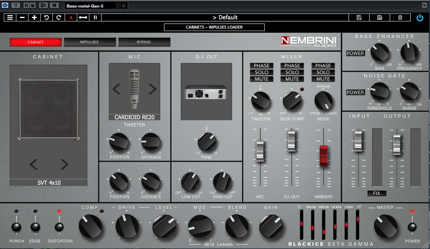Click the CARDIOID RE20 mic label
This screenshot has height=249, width=430.
point(134,117)
